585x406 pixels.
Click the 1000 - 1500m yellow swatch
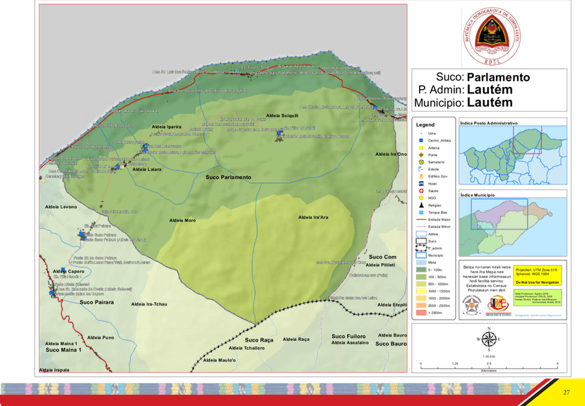click(421, 291)
